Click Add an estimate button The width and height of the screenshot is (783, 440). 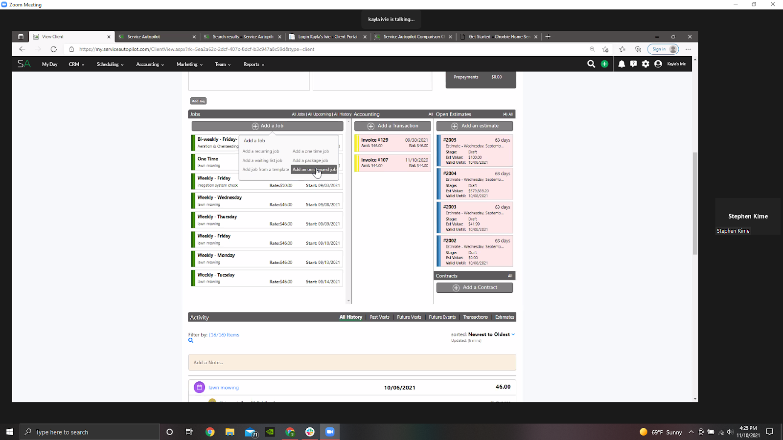pos(475,126)
